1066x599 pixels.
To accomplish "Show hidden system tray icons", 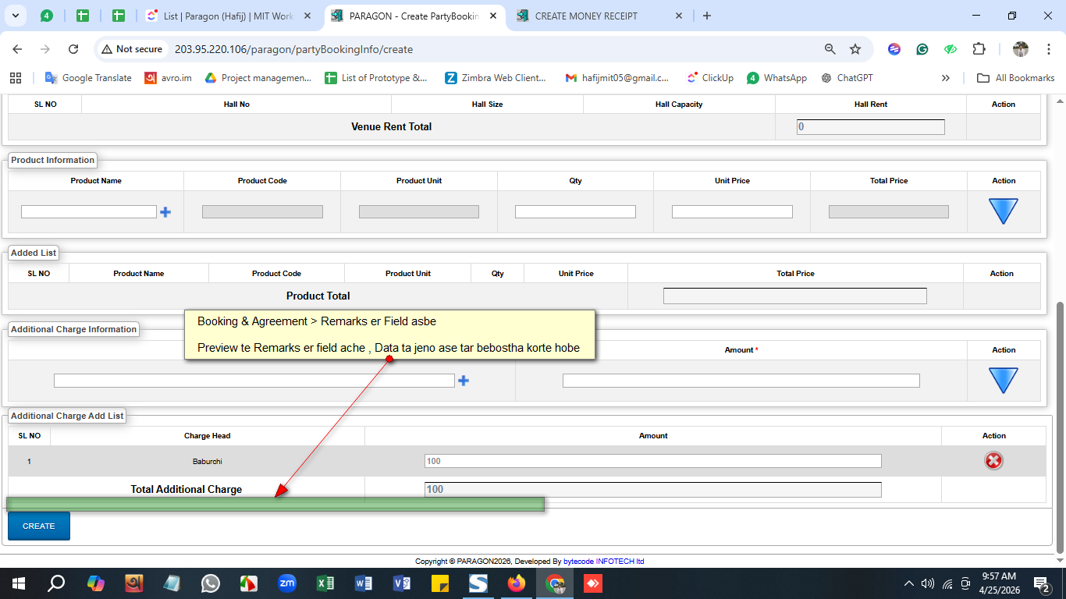I will click(908, 583).
